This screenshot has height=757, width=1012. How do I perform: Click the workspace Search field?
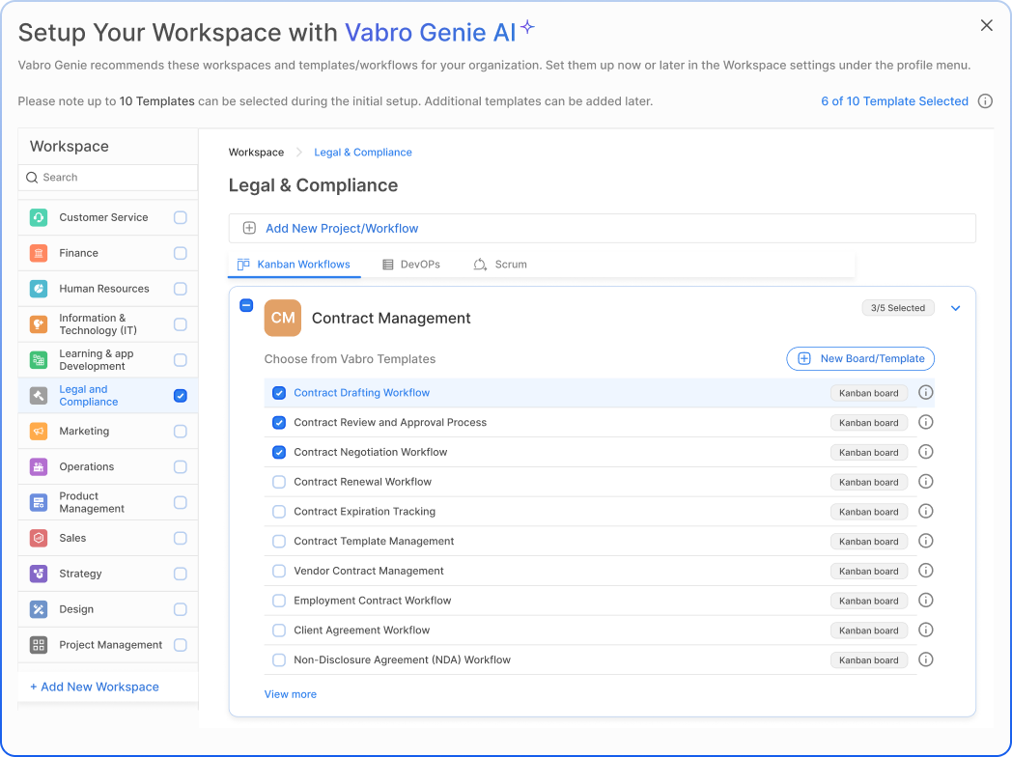(108, 178)
